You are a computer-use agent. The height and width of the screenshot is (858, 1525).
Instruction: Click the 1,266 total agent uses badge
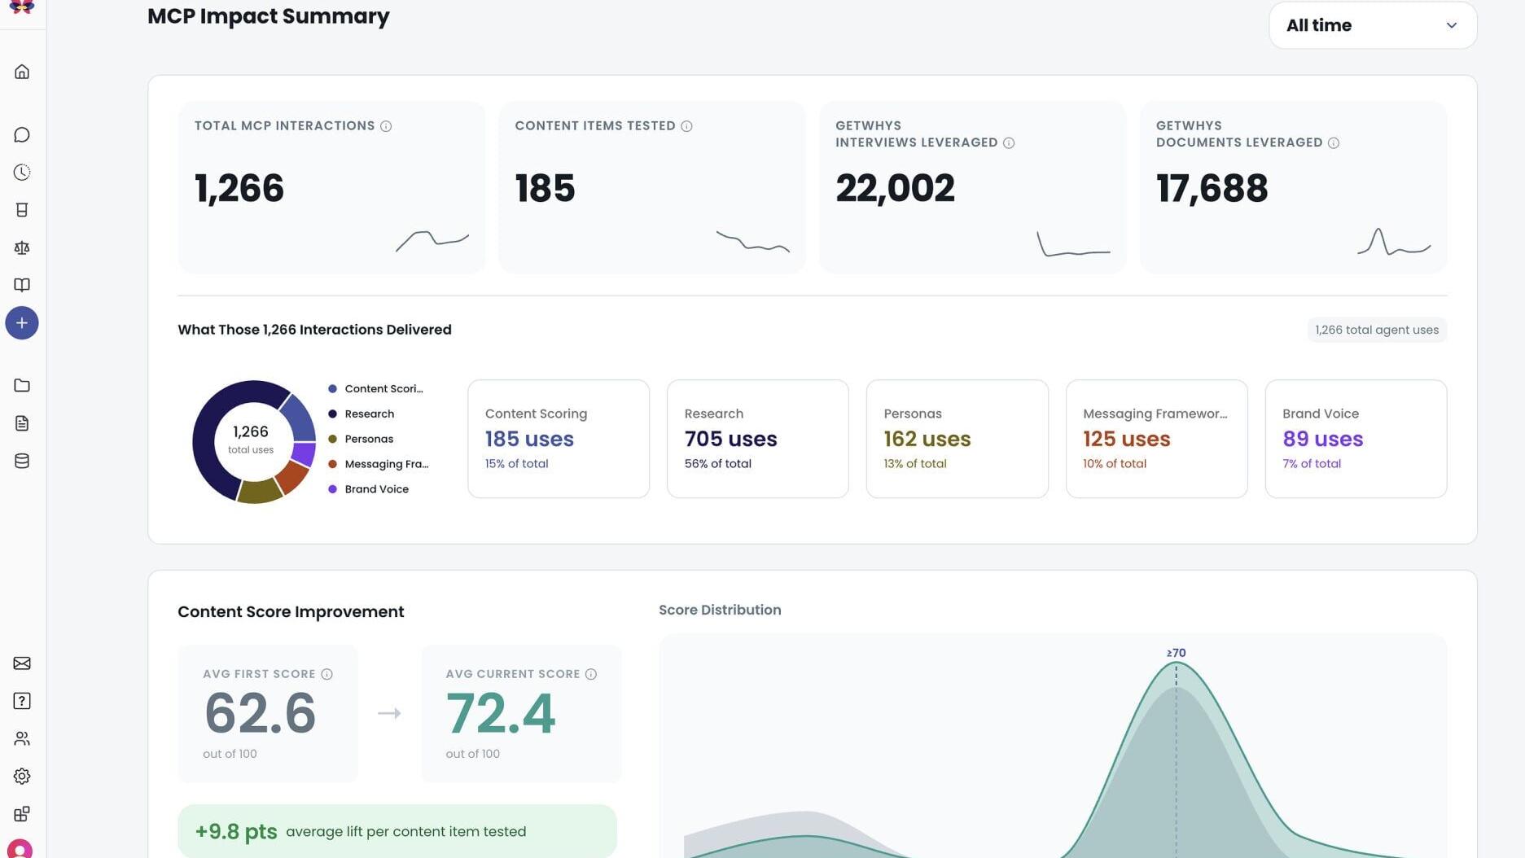[x=1377, y=330]
